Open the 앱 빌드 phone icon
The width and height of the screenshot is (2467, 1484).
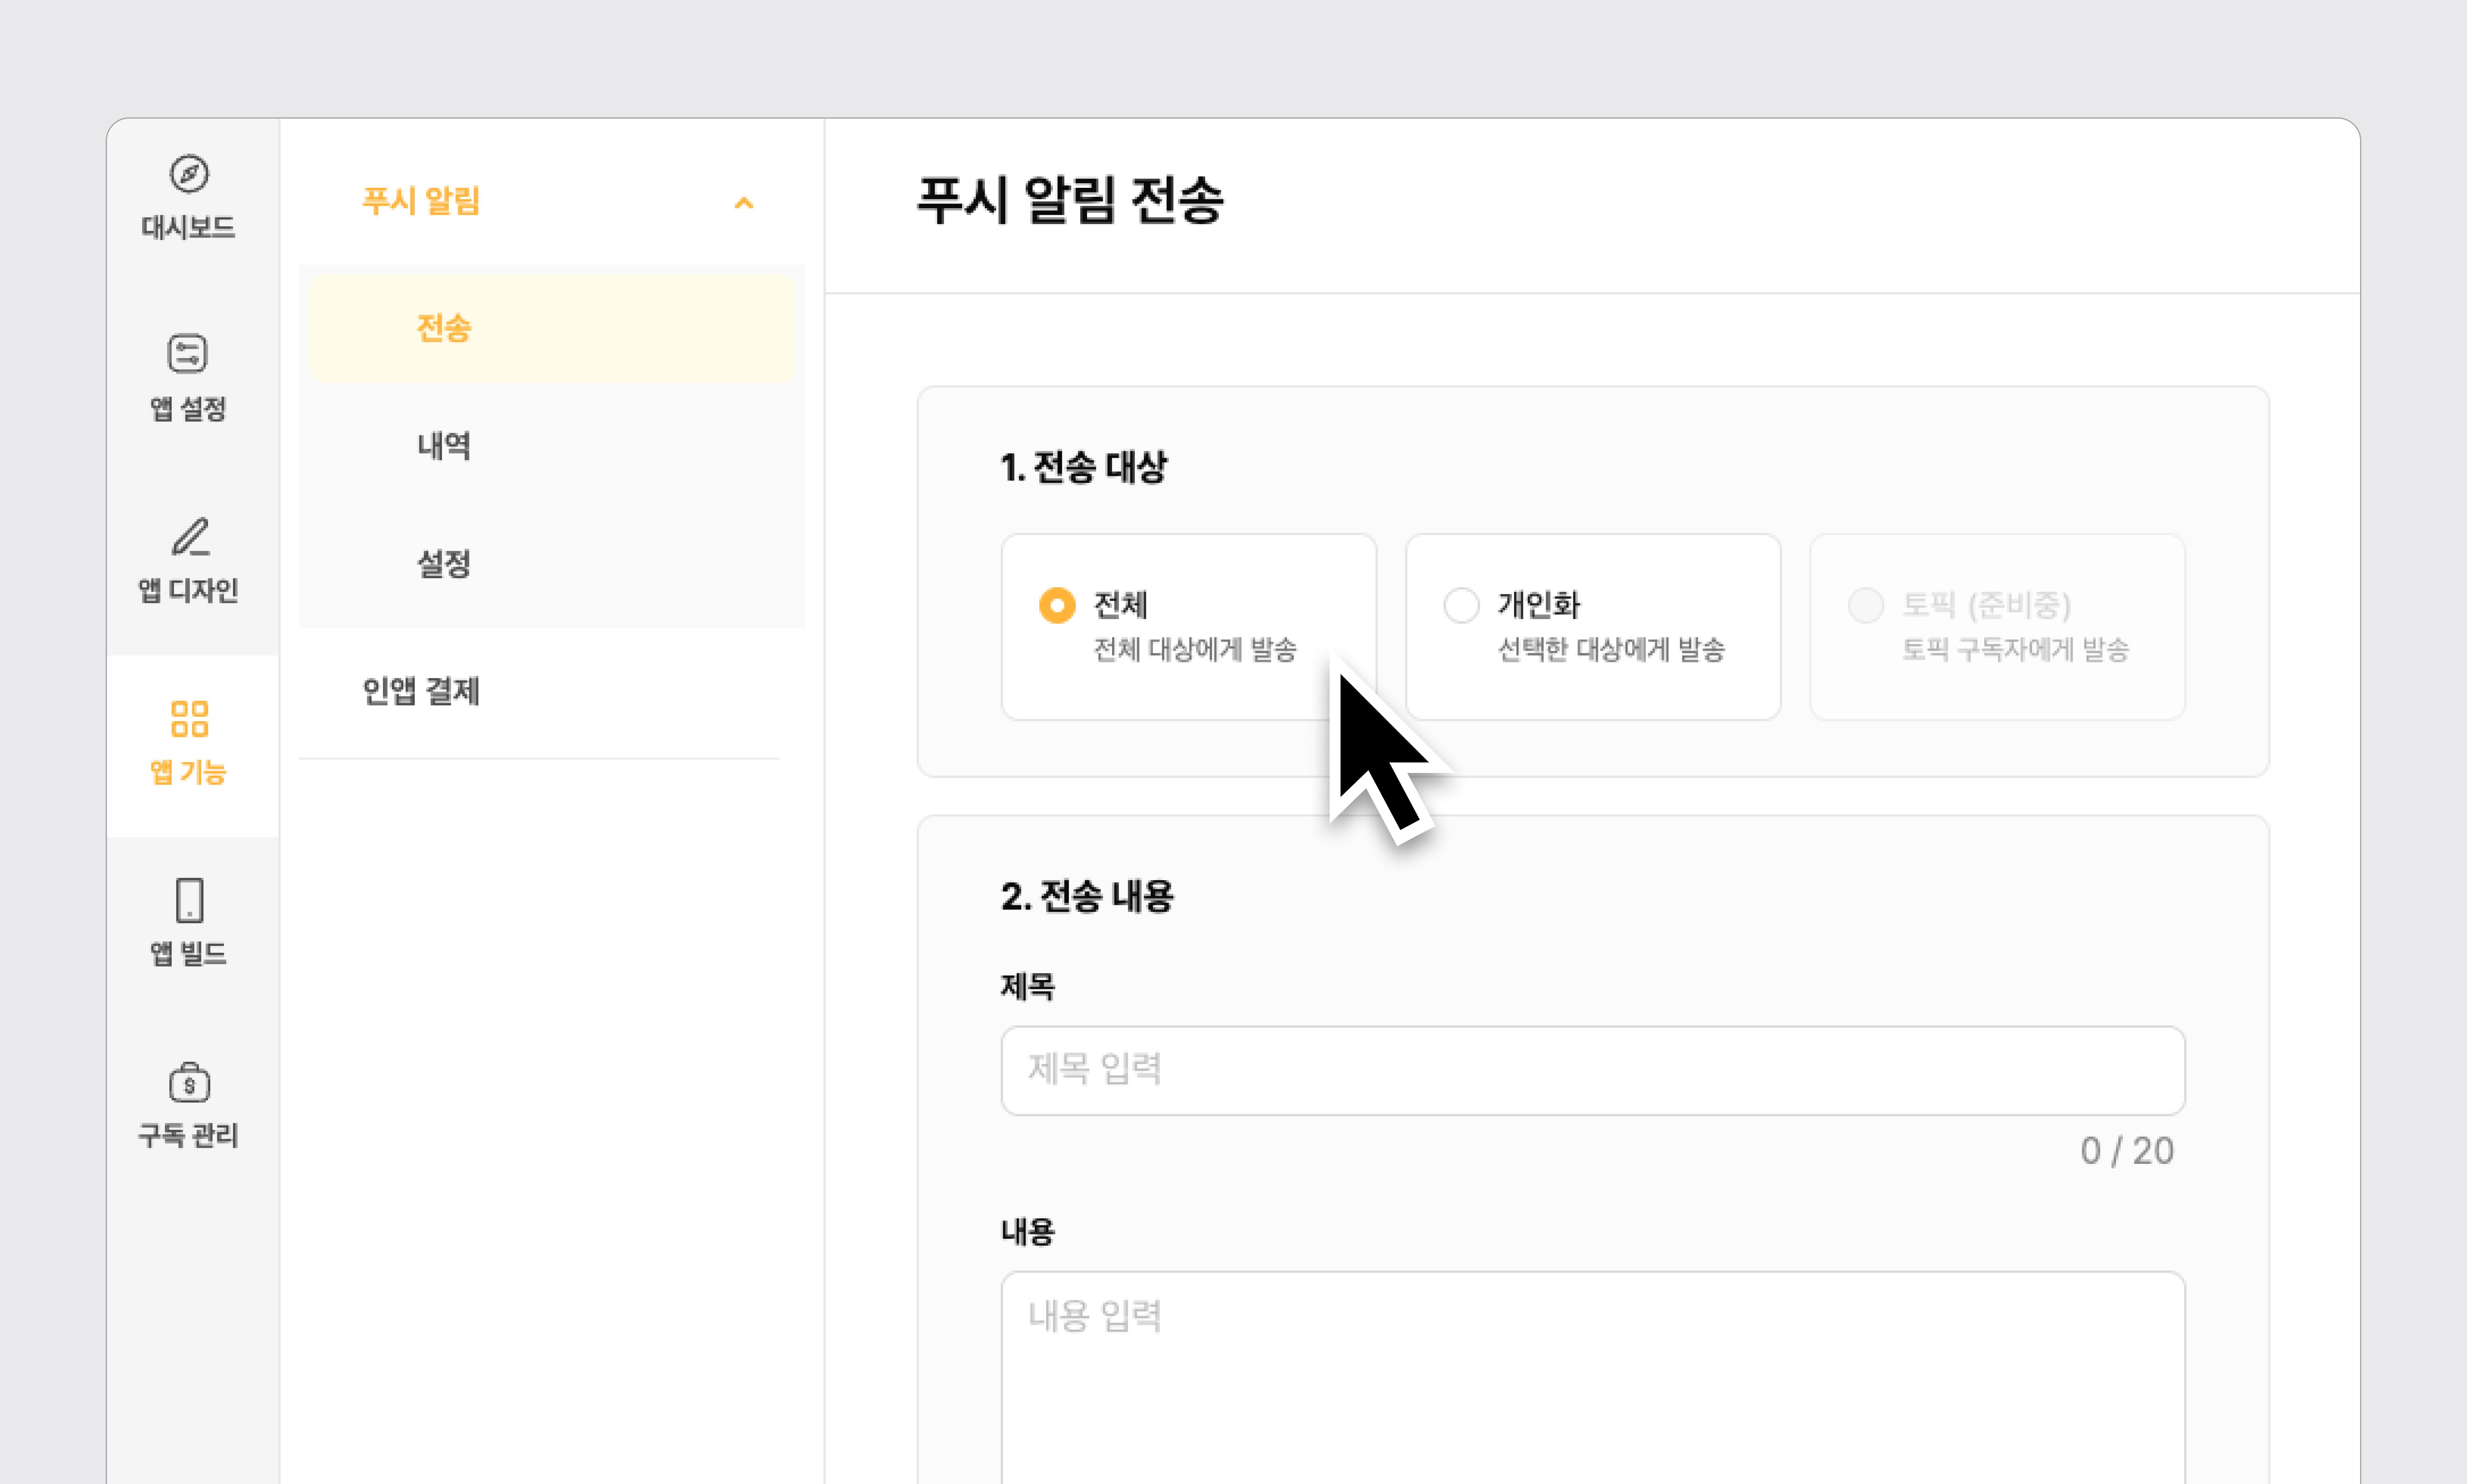coord(189,900)
